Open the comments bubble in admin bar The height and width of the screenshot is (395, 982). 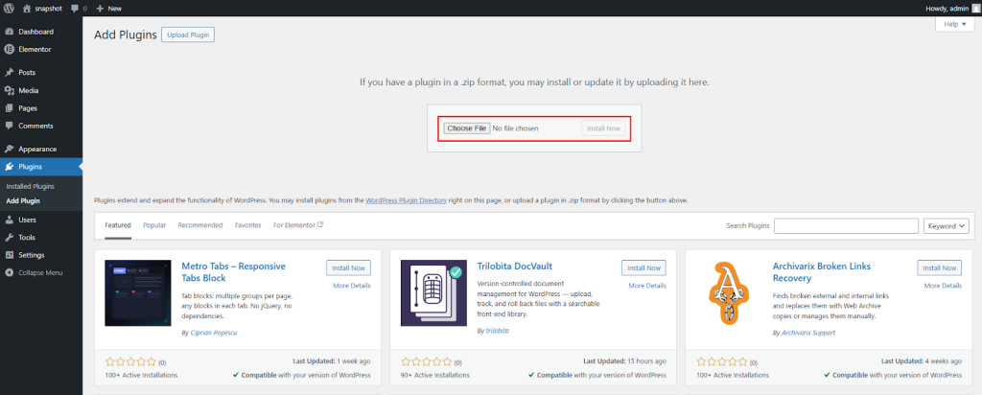click(75, 9)
